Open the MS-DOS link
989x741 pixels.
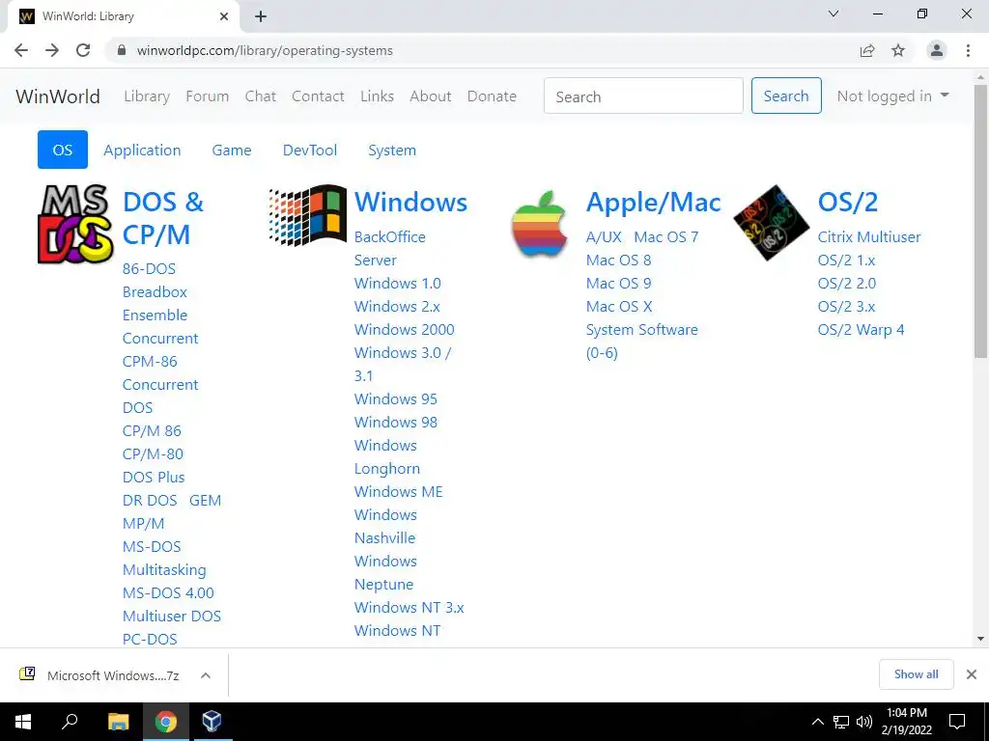pyautogui.click(x=152, y=546)
